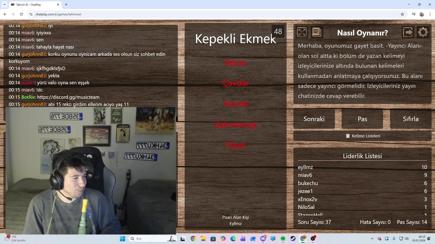The image size is (435, 244).
Task: Click miav6 in the leaderboard
Action: click(305, 175)
